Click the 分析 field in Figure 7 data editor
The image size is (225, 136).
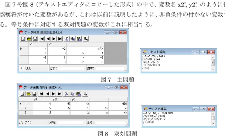point(71,69)
